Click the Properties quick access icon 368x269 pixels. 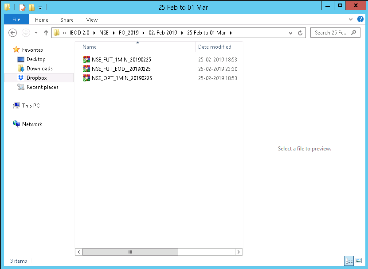pyautogui.click(x=22, y=7)
